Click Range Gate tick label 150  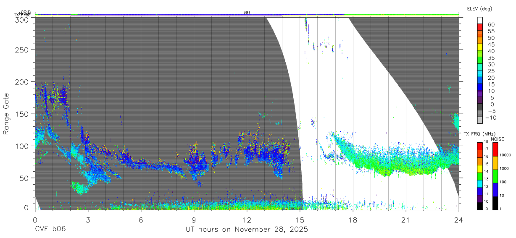point(22,114)
